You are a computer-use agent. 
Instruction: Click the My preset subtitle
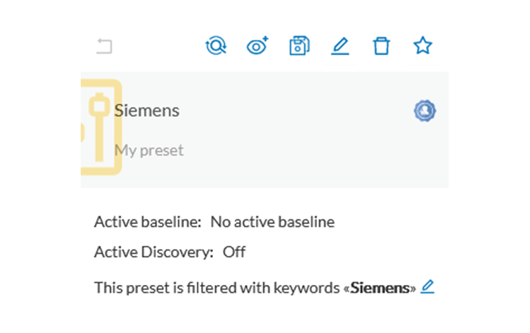[x=149, y=151]
